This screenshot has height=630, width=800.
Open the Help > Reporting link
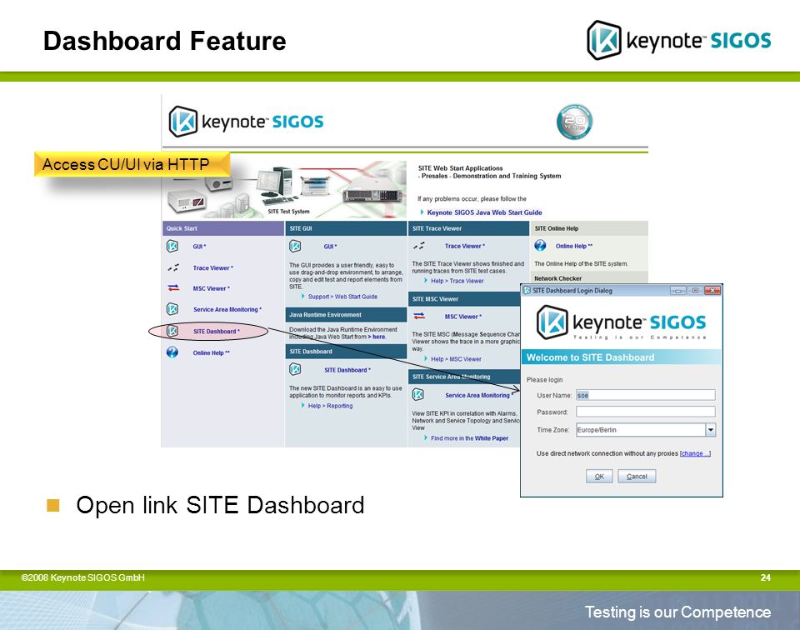click(330, 406)
